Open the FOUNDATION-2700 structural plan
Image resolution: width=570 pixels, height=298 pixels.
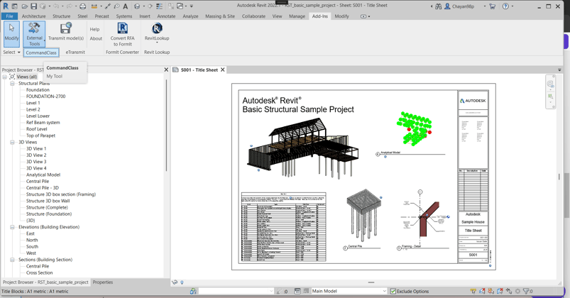pyautogui.click(x=46, y=96)
